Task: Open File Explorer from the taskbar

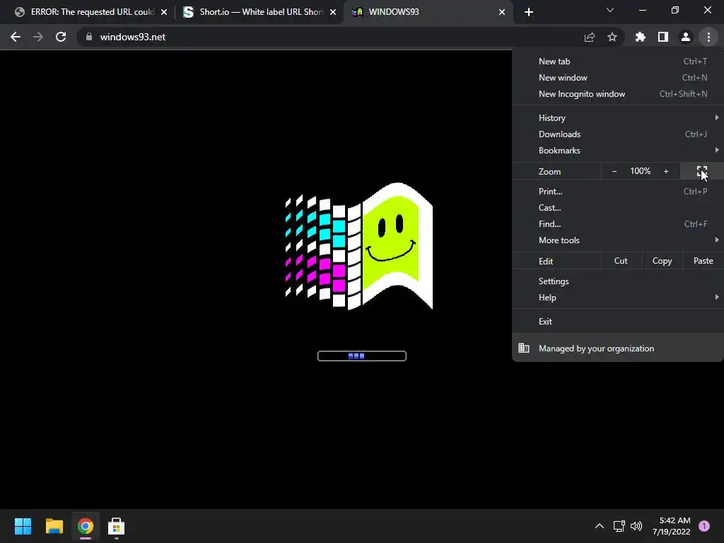Action: [54, 526]
